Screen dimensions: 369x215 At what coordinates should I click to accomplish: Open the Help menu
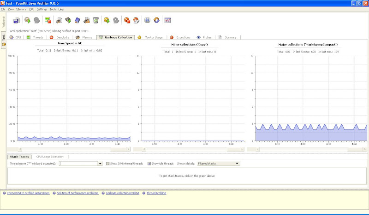tap(61, 9)
